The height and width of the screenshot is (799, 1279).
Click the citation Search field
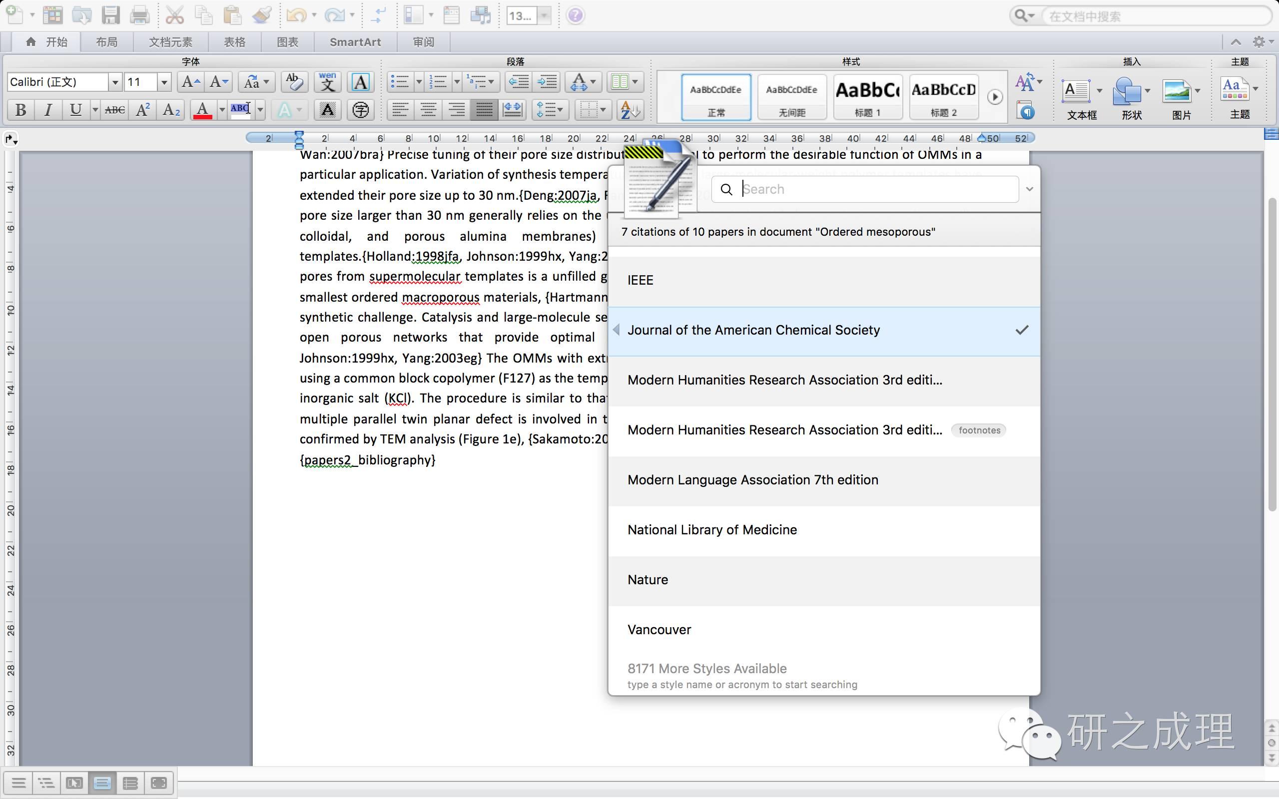coord(865,189)
